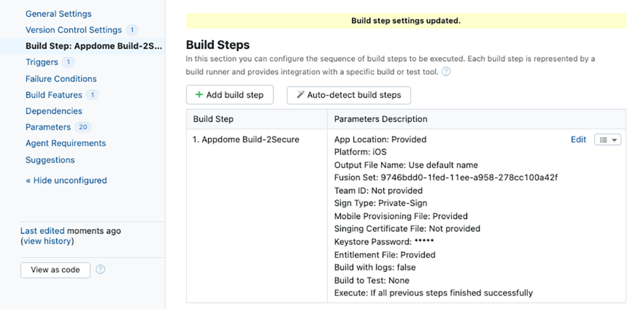This screenshot has height=309, width=633.
Task: Open Build Features settings
Action: point(54,95)
